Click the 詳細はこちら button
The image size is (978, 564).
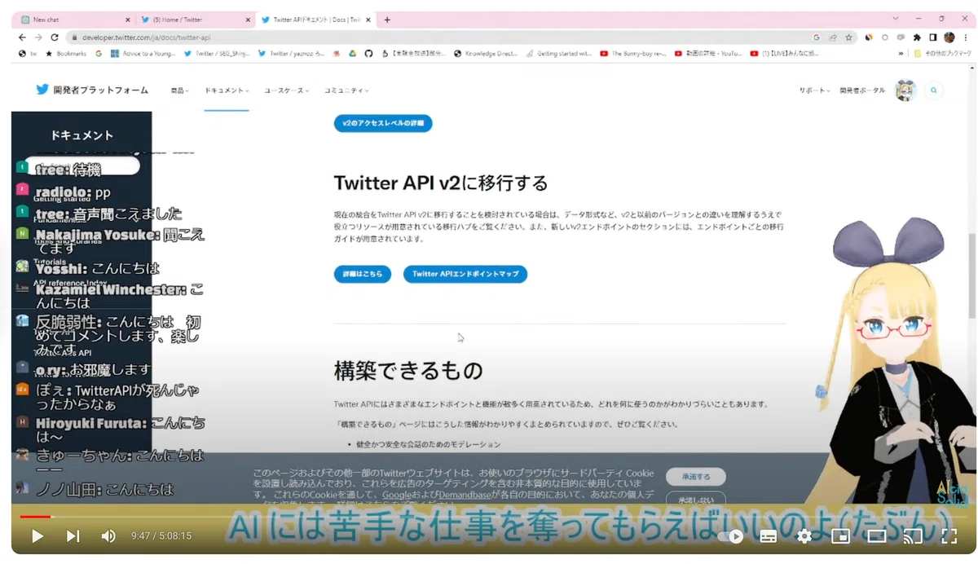(363, 274)
